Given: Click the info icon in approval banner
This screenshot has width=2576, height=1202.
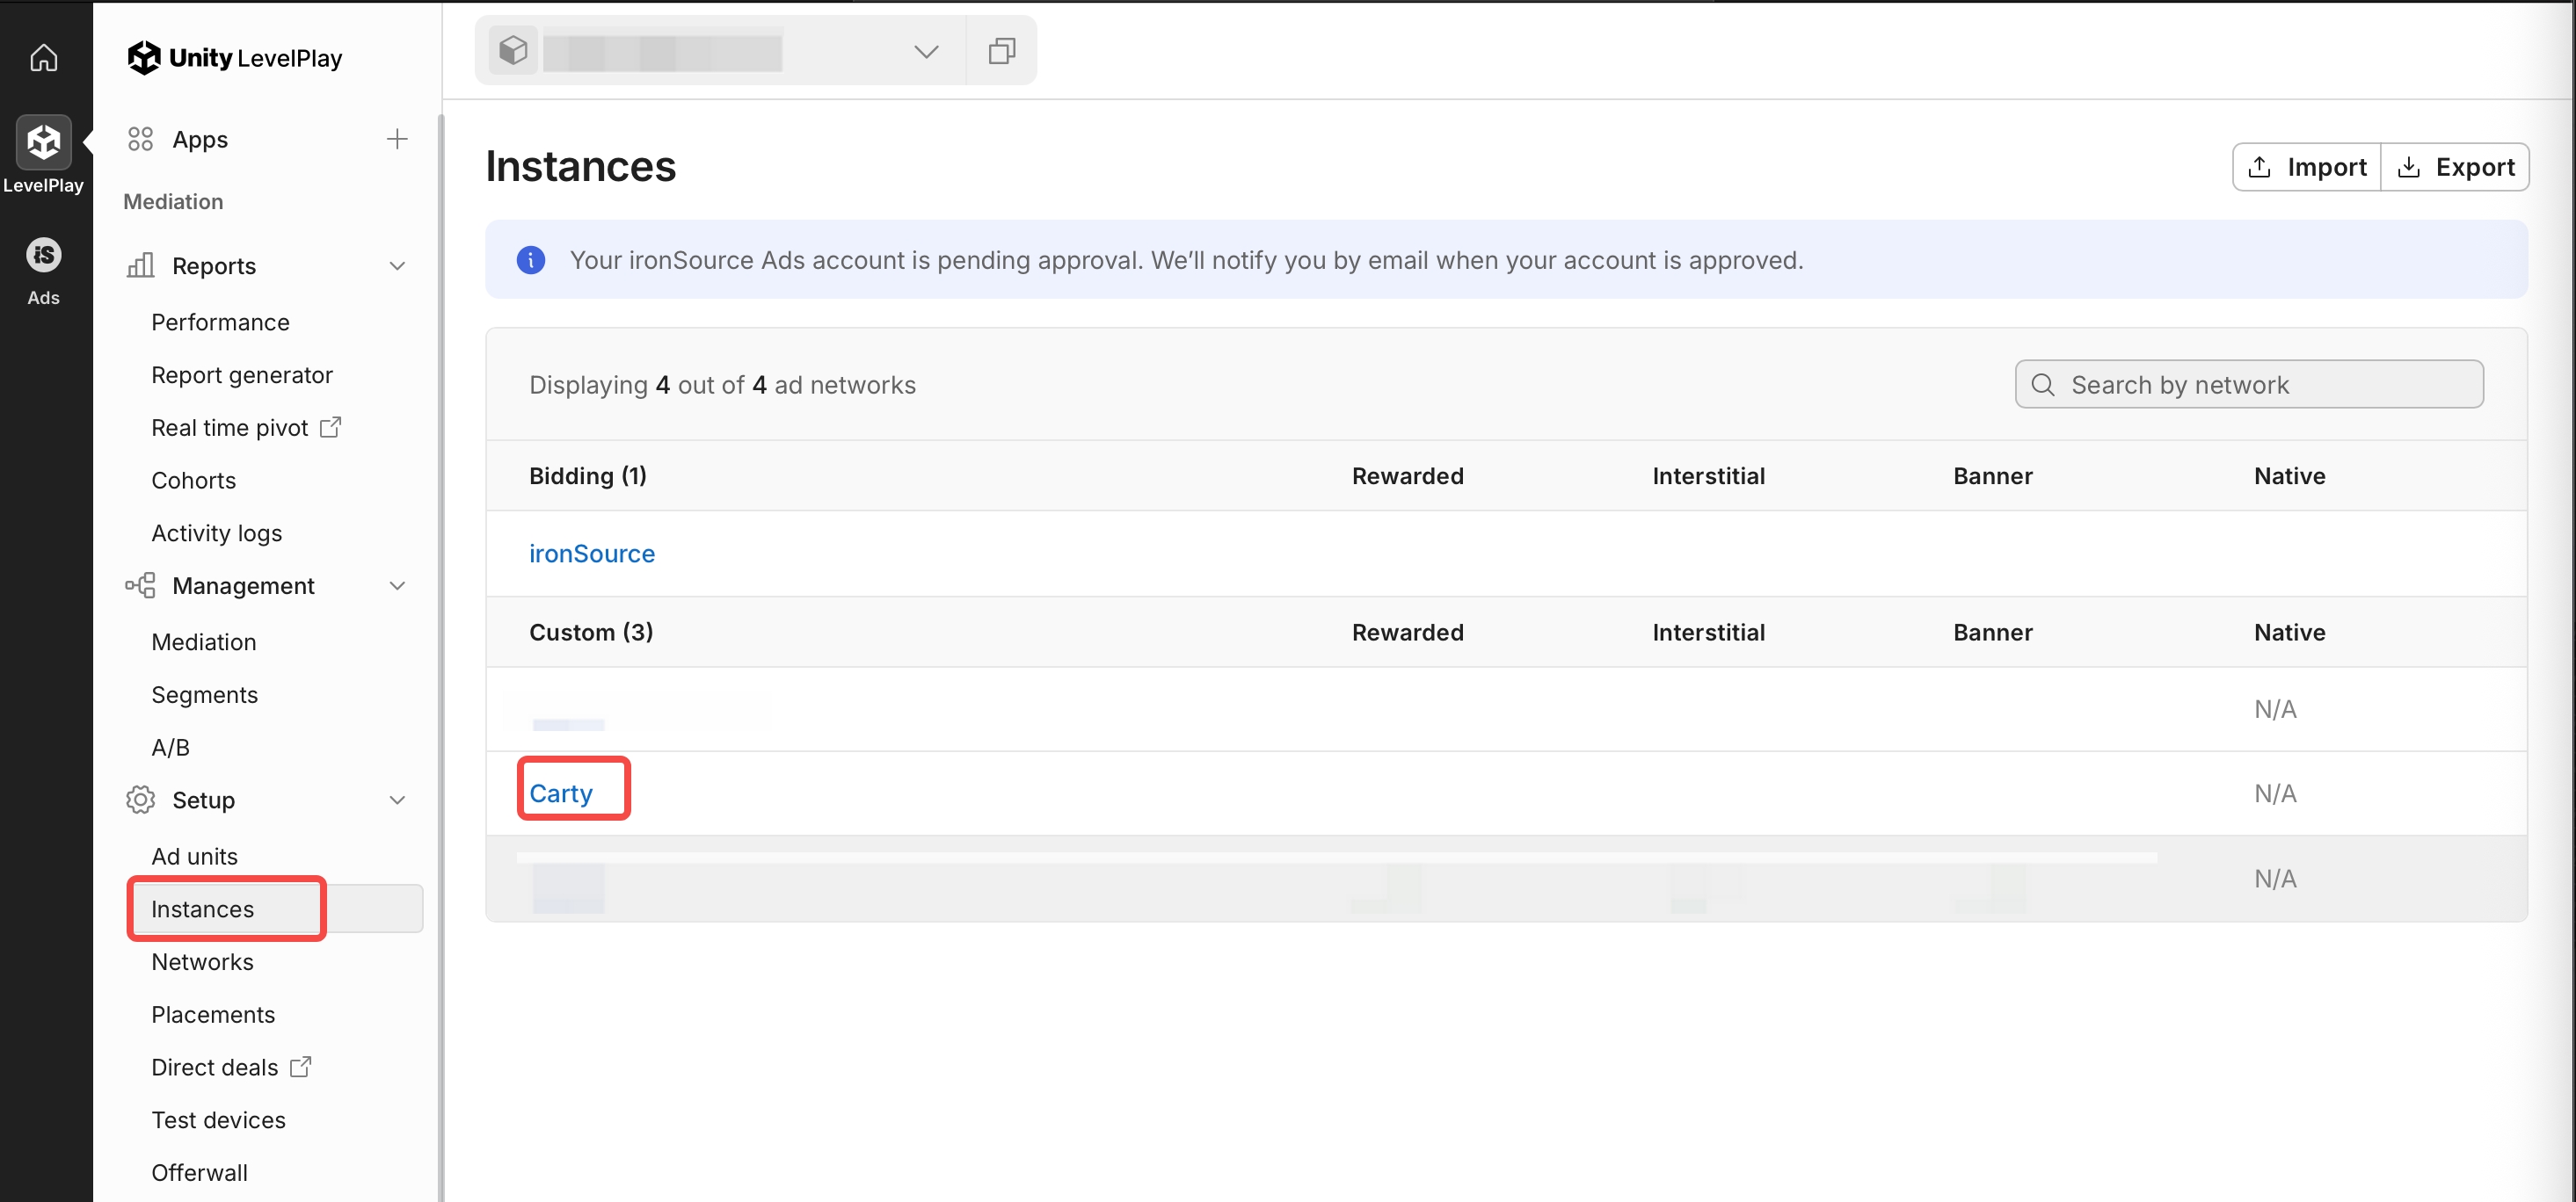Looking at the screenshot, I should [x=531, y=260].
